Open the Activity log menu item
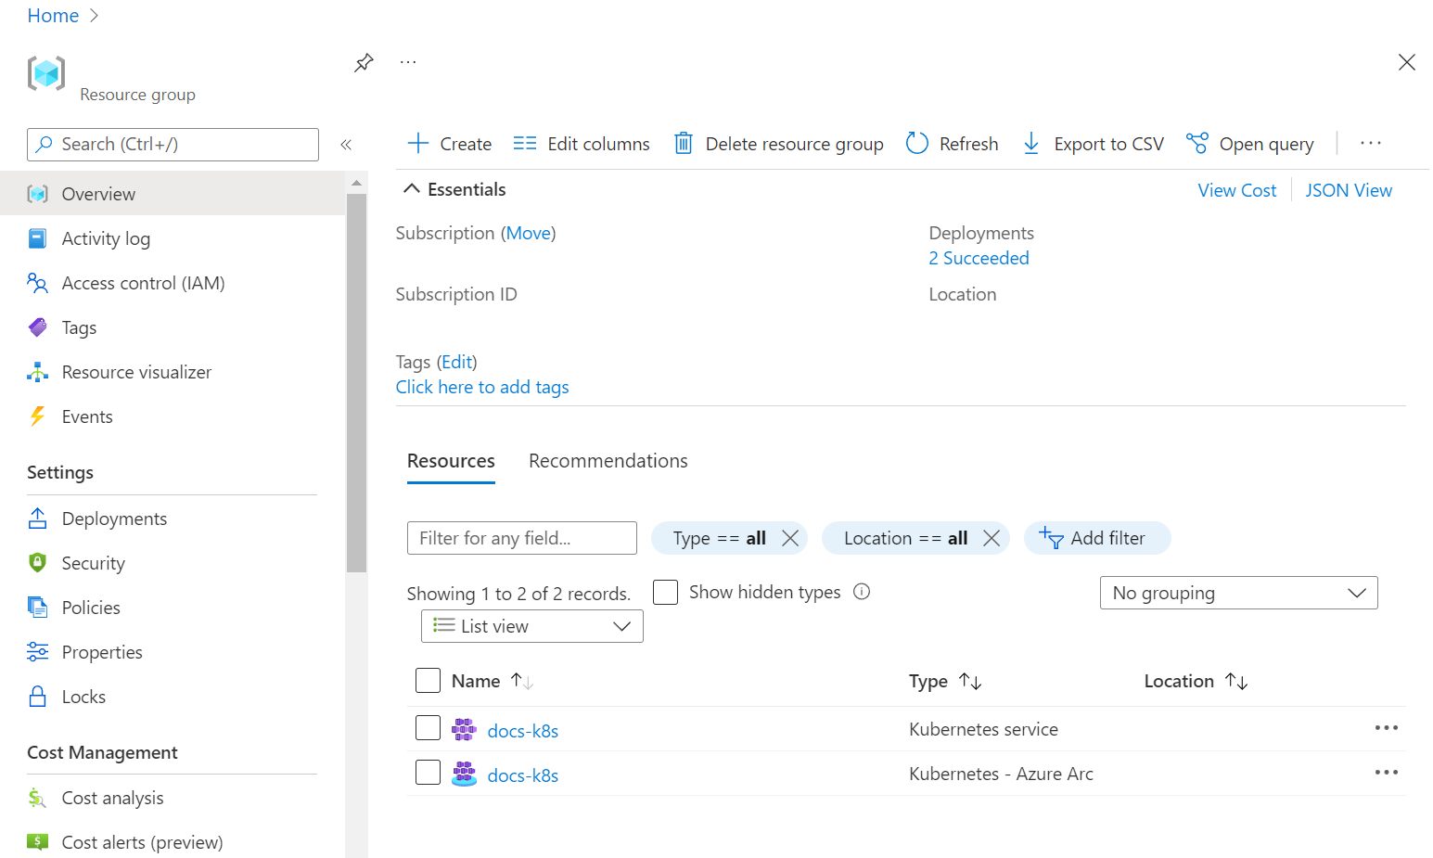 pos(106,238)
